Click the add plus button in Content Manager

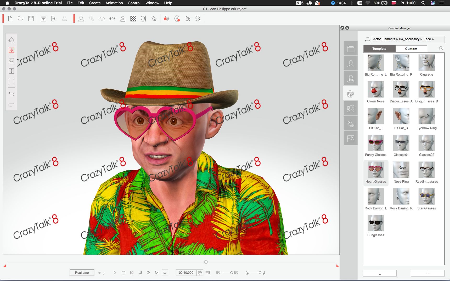[428, 273]
